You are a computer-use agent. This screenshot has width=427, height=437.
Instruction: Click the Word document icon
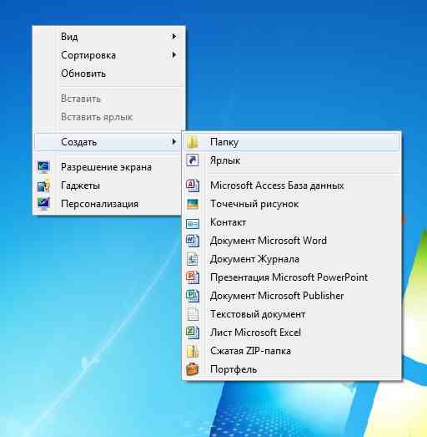[193, 241]
